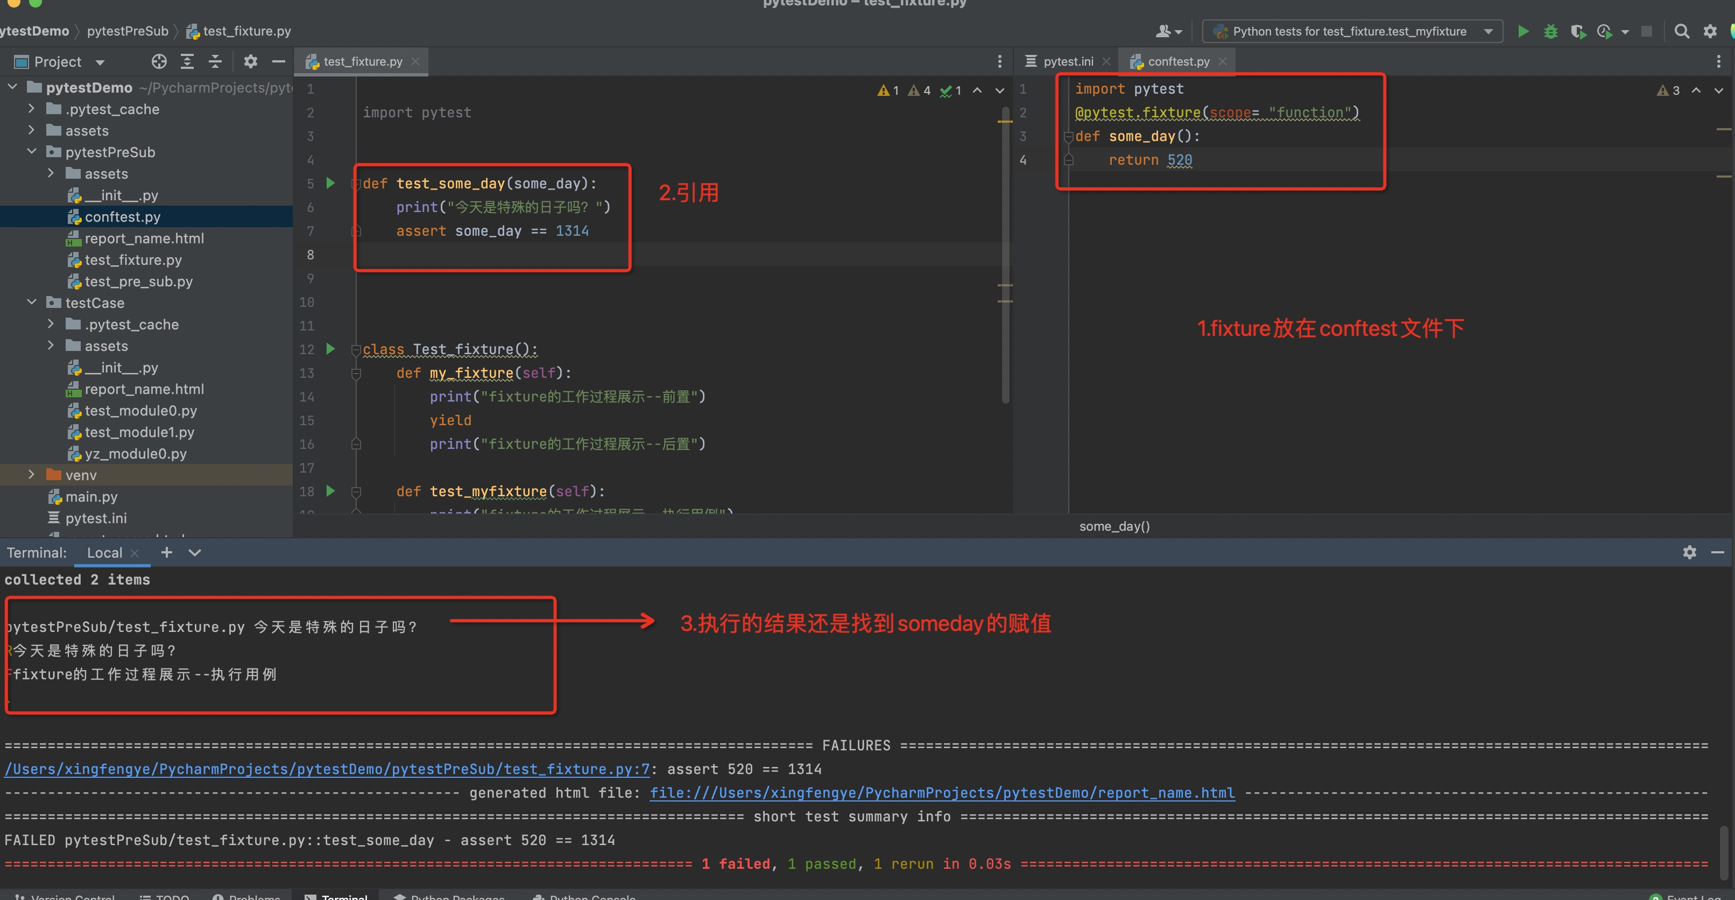Run the selected configuration with play button

1523,31
